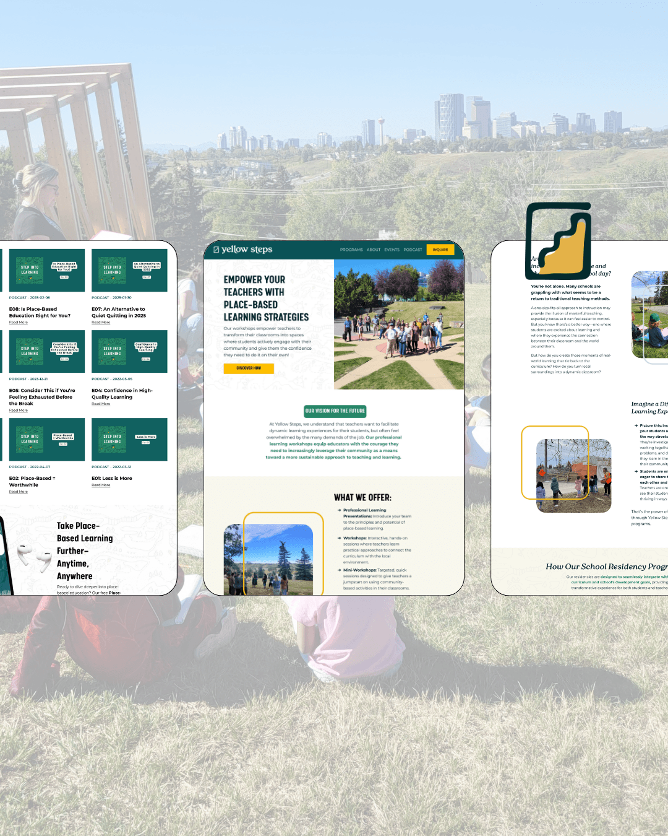Open Read More under E01 Less is More
Image resolution: width=668 pixels, height=836 pixels.
[101, 485]
